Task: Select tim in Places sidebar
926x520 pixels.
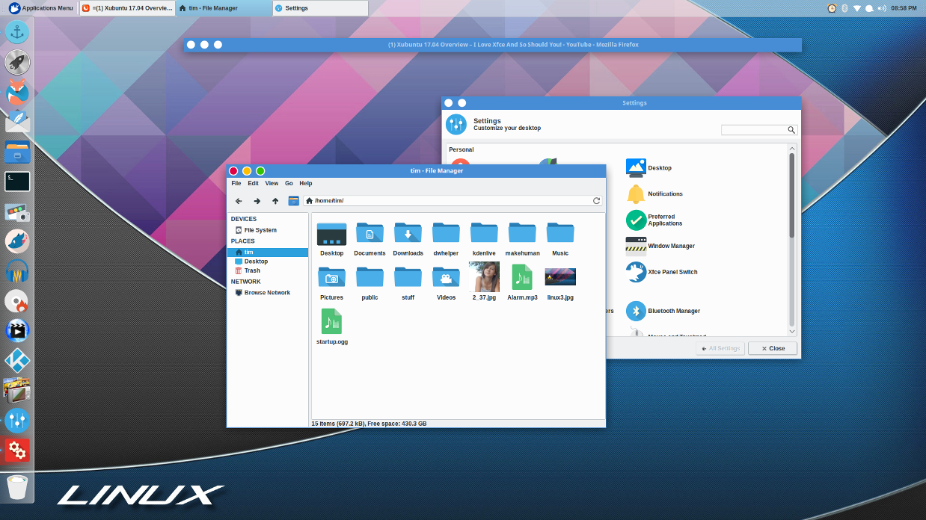Action: [x=267, y=253]
